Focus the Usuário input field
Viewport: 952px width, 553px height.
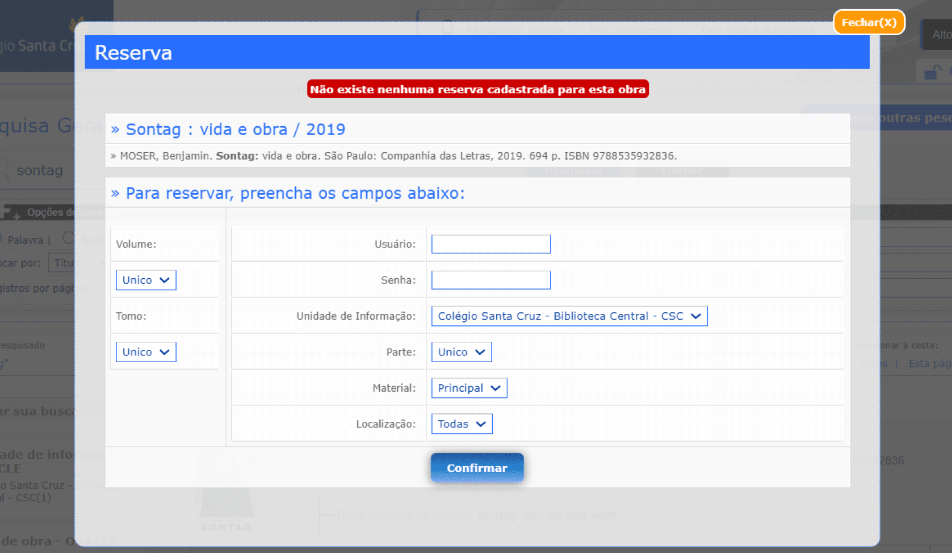[x=490, y=244]
